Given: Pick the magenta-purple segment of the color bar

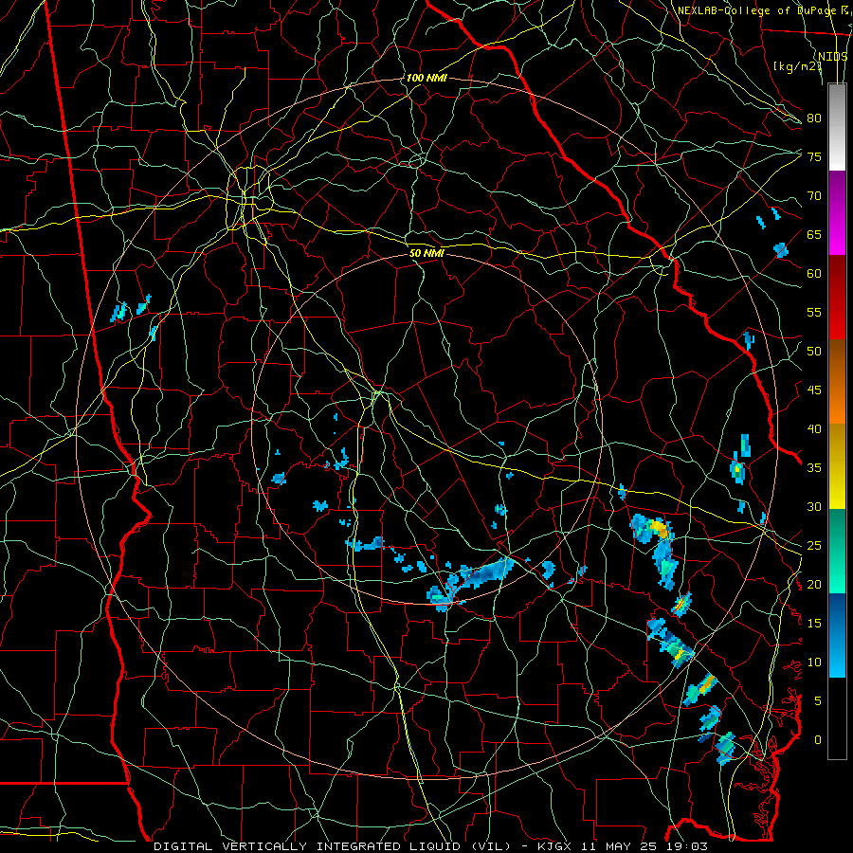Looking at the screenshot, I should point(837,212).
